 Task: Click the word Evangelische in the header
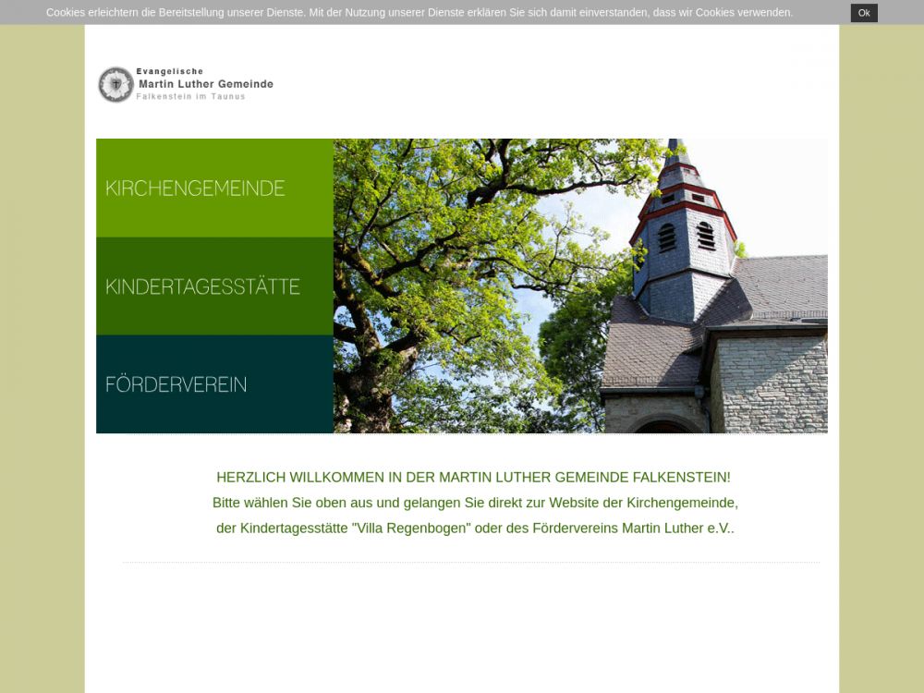169,71
